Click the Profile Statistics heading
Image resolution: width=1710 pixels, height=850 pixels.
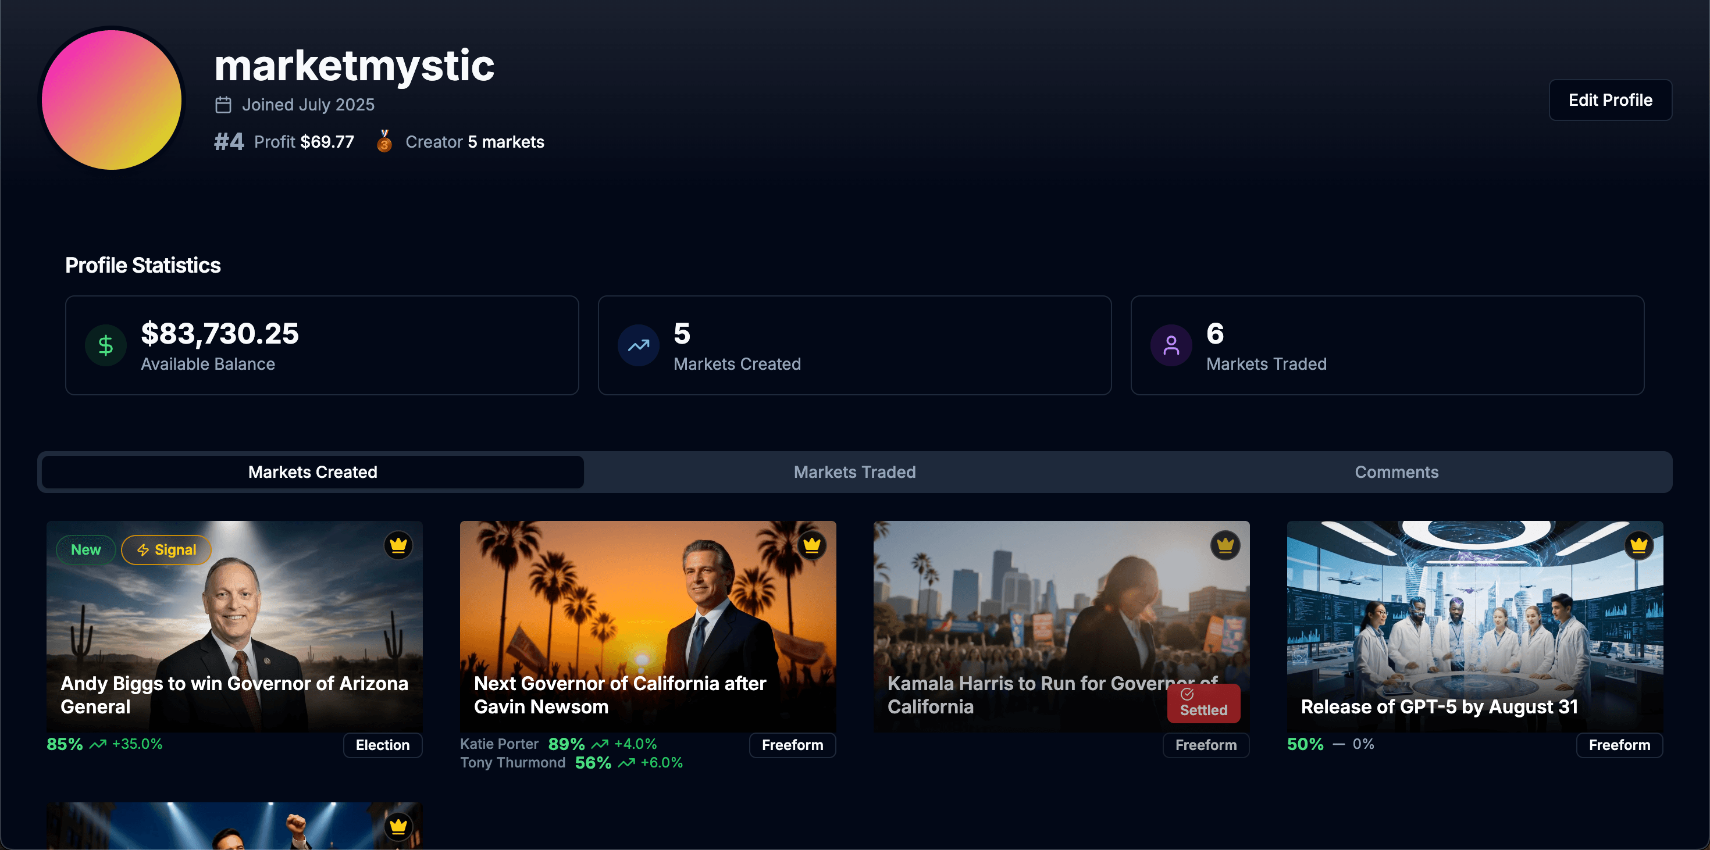pyautogui.click(x=142, y=266)
